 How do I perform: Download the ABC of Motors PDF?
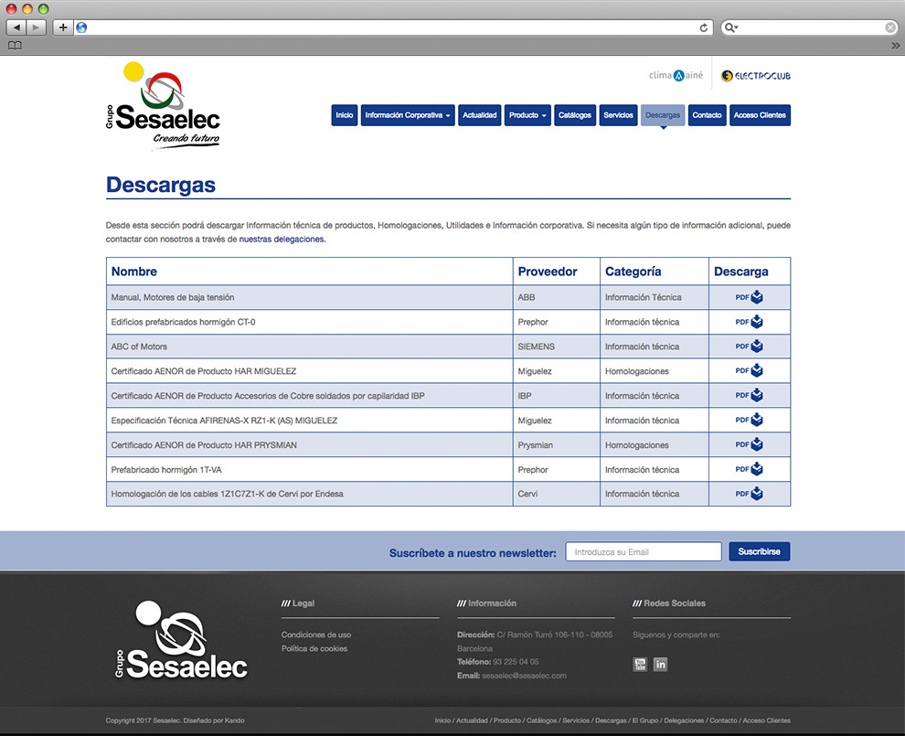tap(749, 347)
